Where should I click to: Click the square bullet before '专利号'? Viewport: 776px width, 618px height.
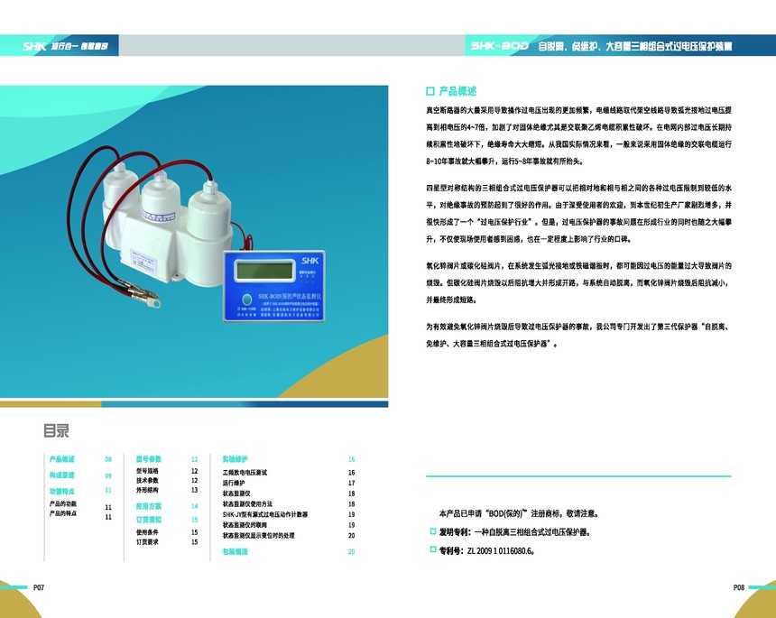pyautogui.click(x=433, y=549)
